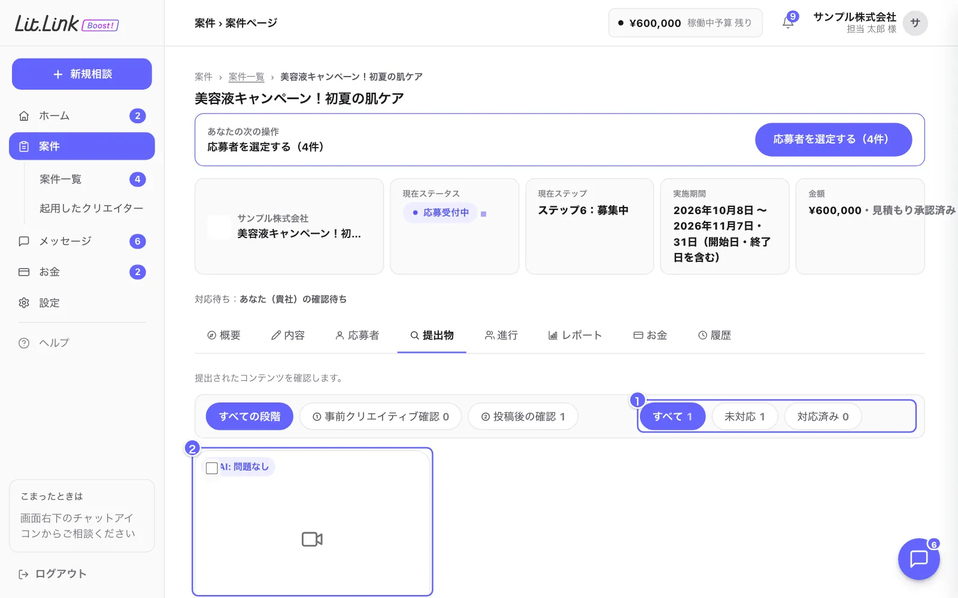Switch to the 応募者 tab
Image resolution: width=958 pixels, height=598 pixels.
(x=357, y=335)
